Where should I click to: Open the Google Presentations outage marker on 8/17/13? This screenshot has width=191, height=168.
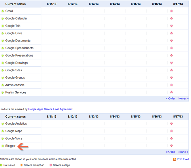click(x=171, y=55)
